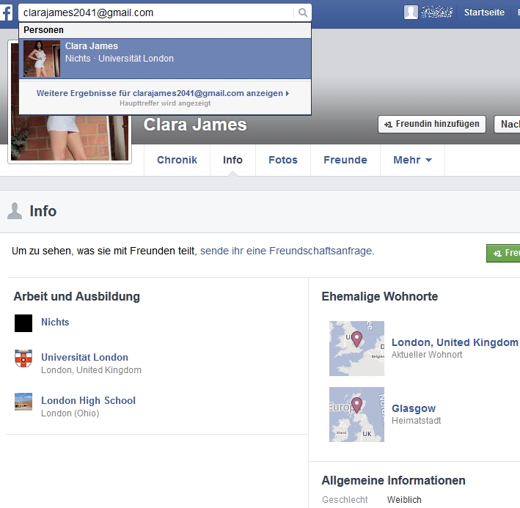520x508 pixels.
Task: Click the search field with email address
Action: (x=156, y=12)
